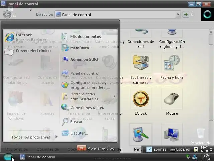Screen dimensions: 214x161
Task: Expand Todos los programas arrow
Action: [x=57, y=137]
